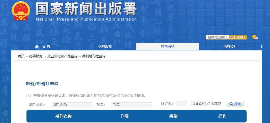
Task: Click the 首页 breadcrumb link
Action: tap(21, 56)
